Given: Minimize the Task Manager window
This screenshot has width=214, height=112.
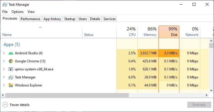Looking at the screenshot, I should point(181,5).
